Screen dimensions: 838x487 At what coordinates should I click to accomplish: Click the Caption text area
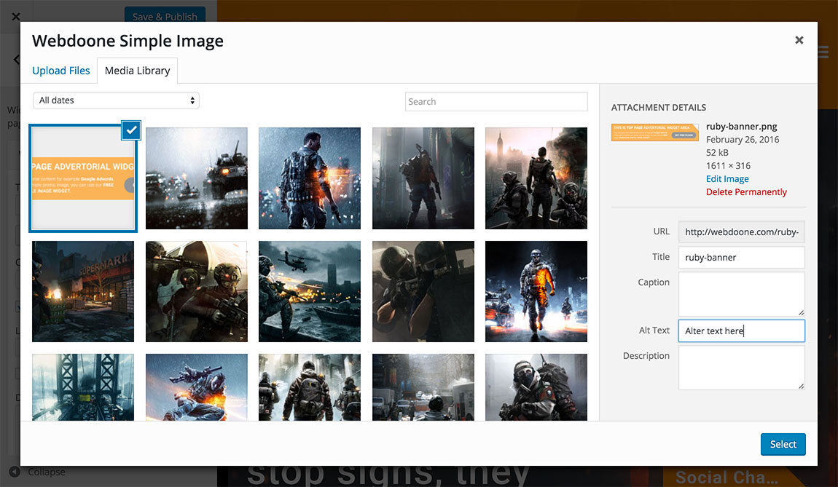point(741,293)
